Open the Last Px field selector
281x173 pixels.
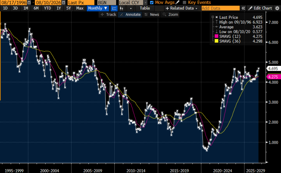(x=81, y=3)
